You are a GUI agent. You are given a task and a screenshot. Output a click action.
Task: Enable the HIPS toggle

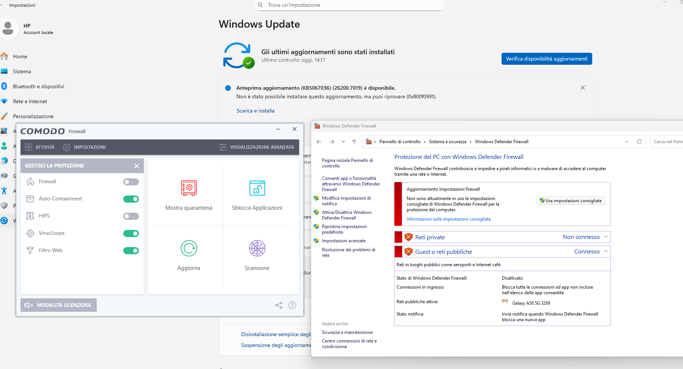[x=131, y=216]
